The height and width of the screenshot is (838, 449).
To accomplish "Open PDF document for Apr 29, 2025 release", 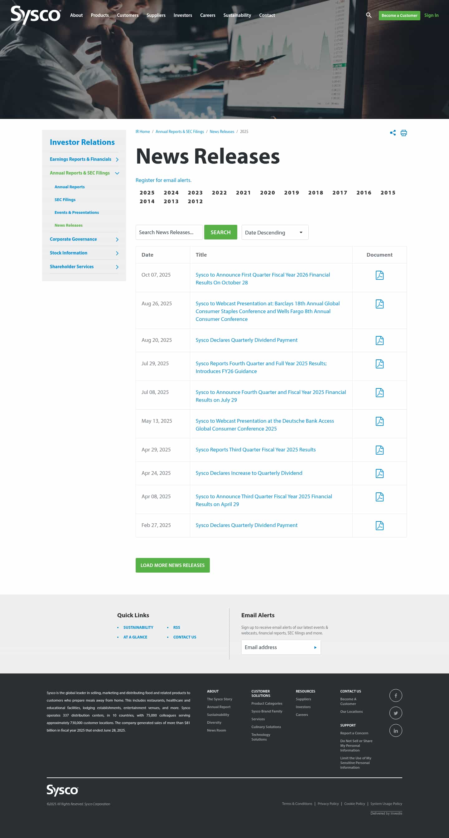I will pyautogui.click(x=379, y=450).
